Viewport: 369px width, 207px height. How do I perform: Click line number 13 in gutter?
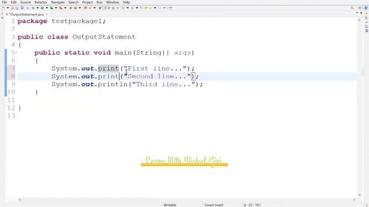(11, 116)
